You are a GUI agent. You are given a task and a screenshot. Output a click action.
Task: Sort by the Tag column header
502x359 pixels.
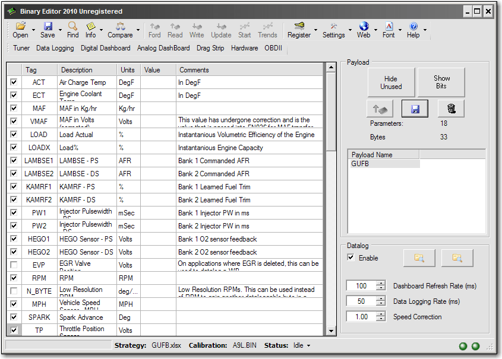[x=39, y=69]
